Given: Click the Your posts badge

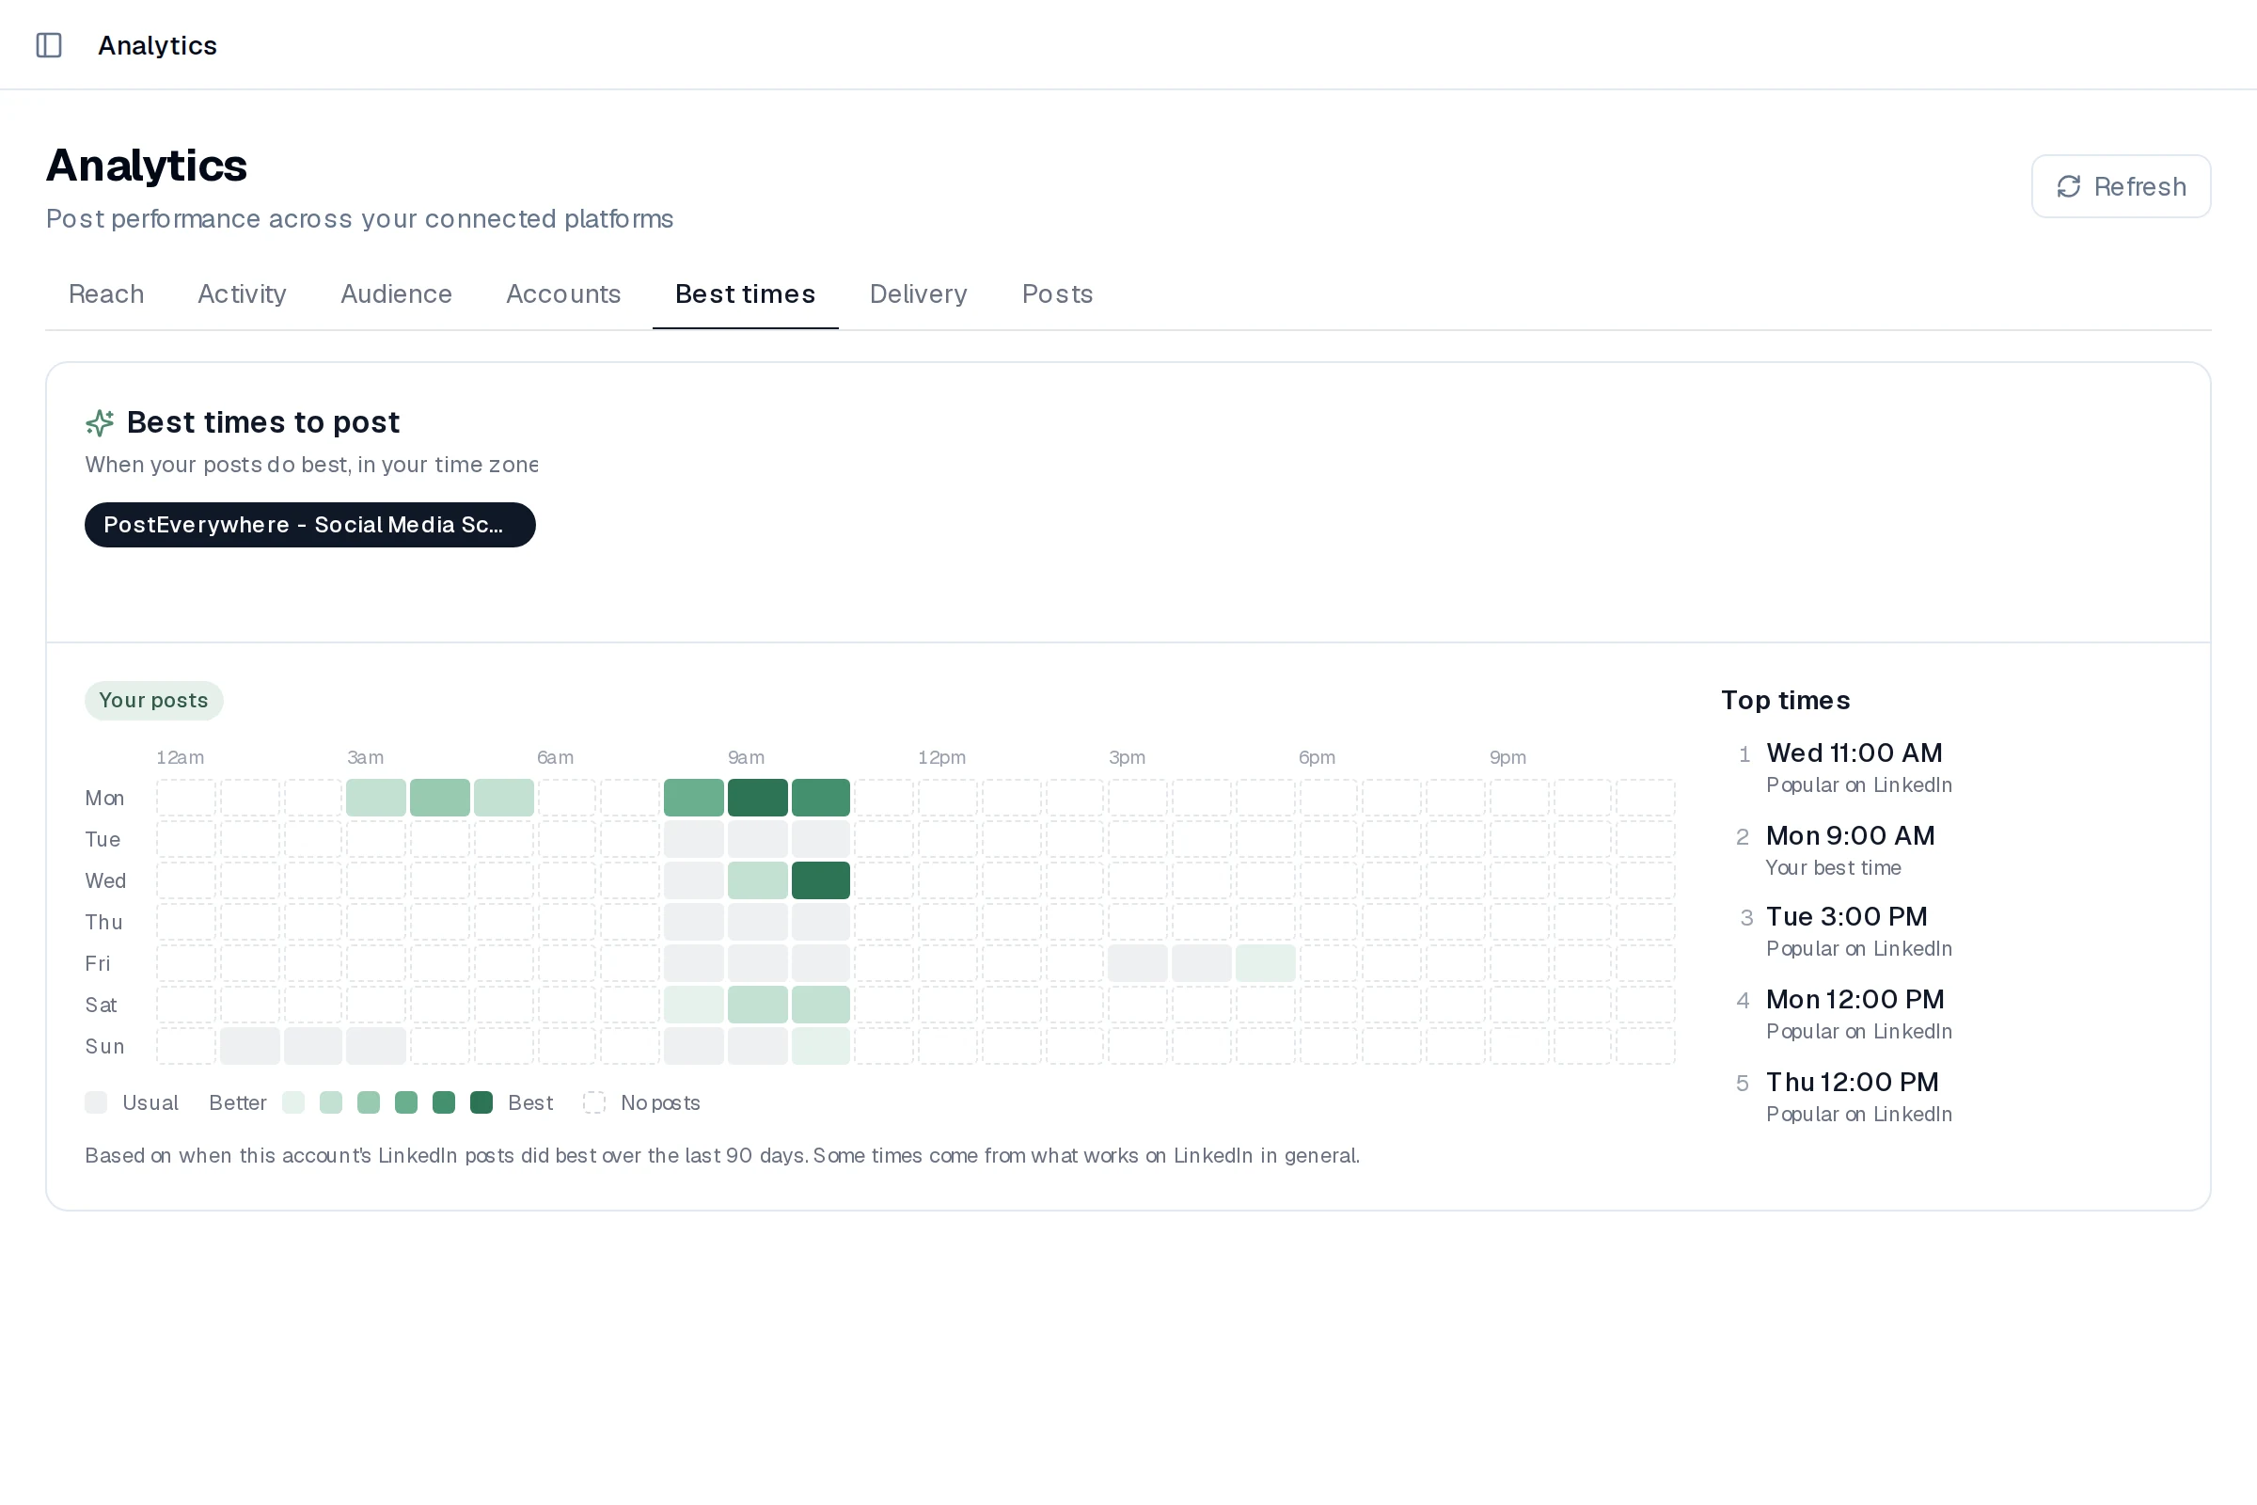Looking at the screenshot, I should point(153,701).
